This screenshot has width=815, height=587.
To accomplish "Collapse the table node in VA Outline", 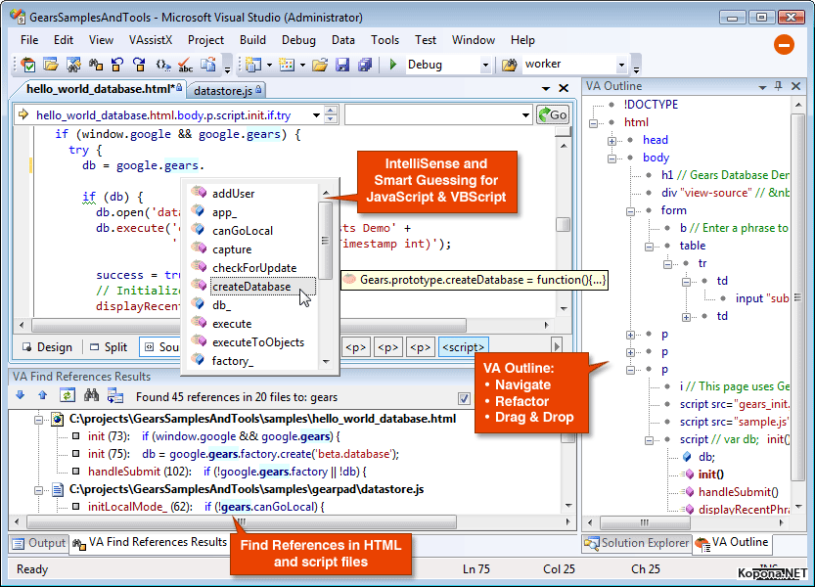I will (x=650, y=247).
